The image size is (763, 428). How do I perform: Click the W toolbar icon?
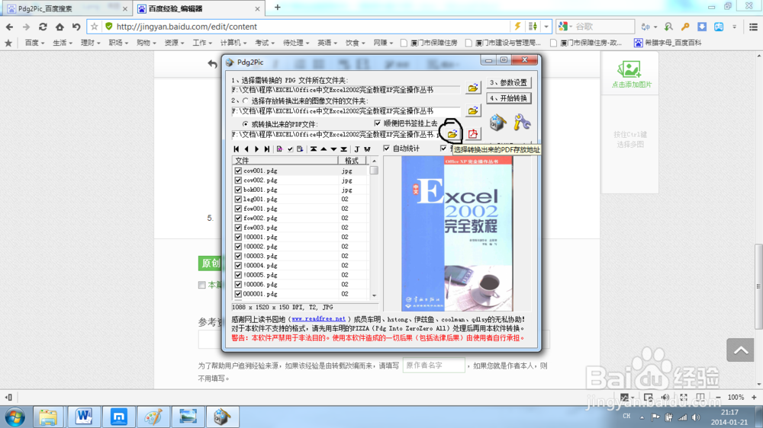coord(367,149)
